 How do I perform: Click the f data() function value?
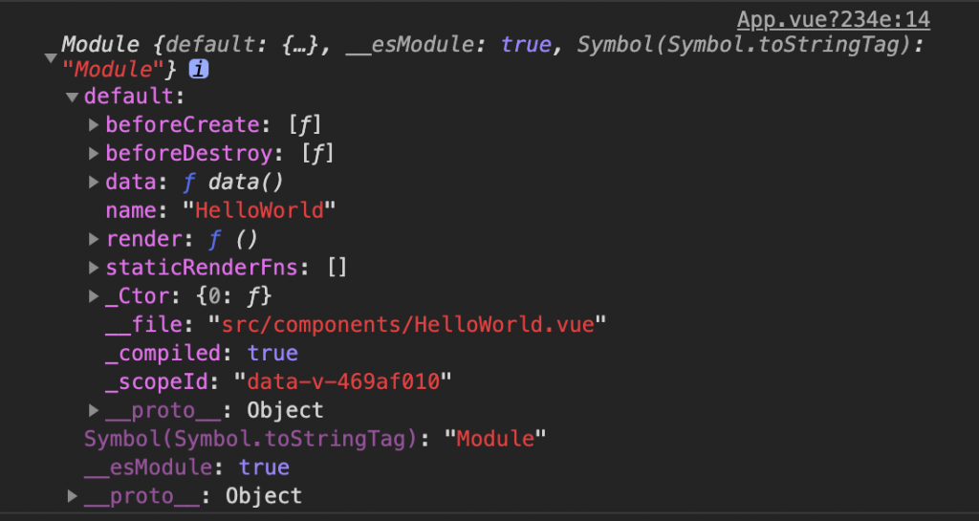(233, 183)
